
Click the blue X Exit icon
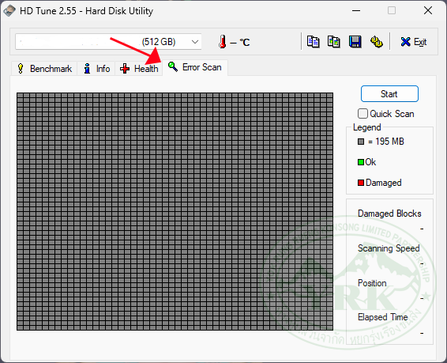[x=405, y=42]
